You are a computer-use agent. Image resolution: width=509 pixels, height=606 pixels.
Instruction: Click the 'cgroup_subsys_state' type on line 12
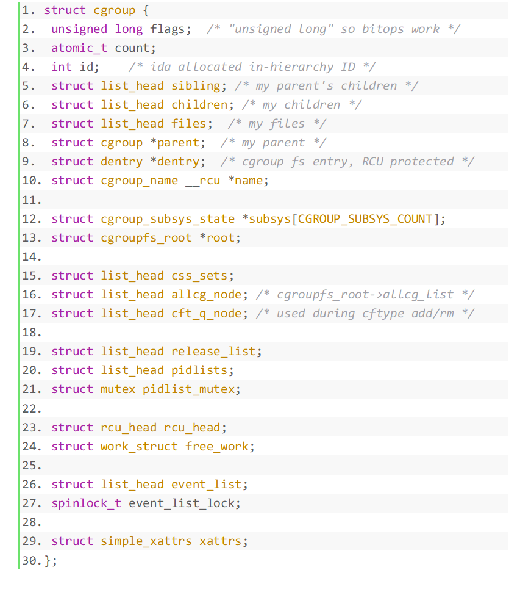pos(168,219)
